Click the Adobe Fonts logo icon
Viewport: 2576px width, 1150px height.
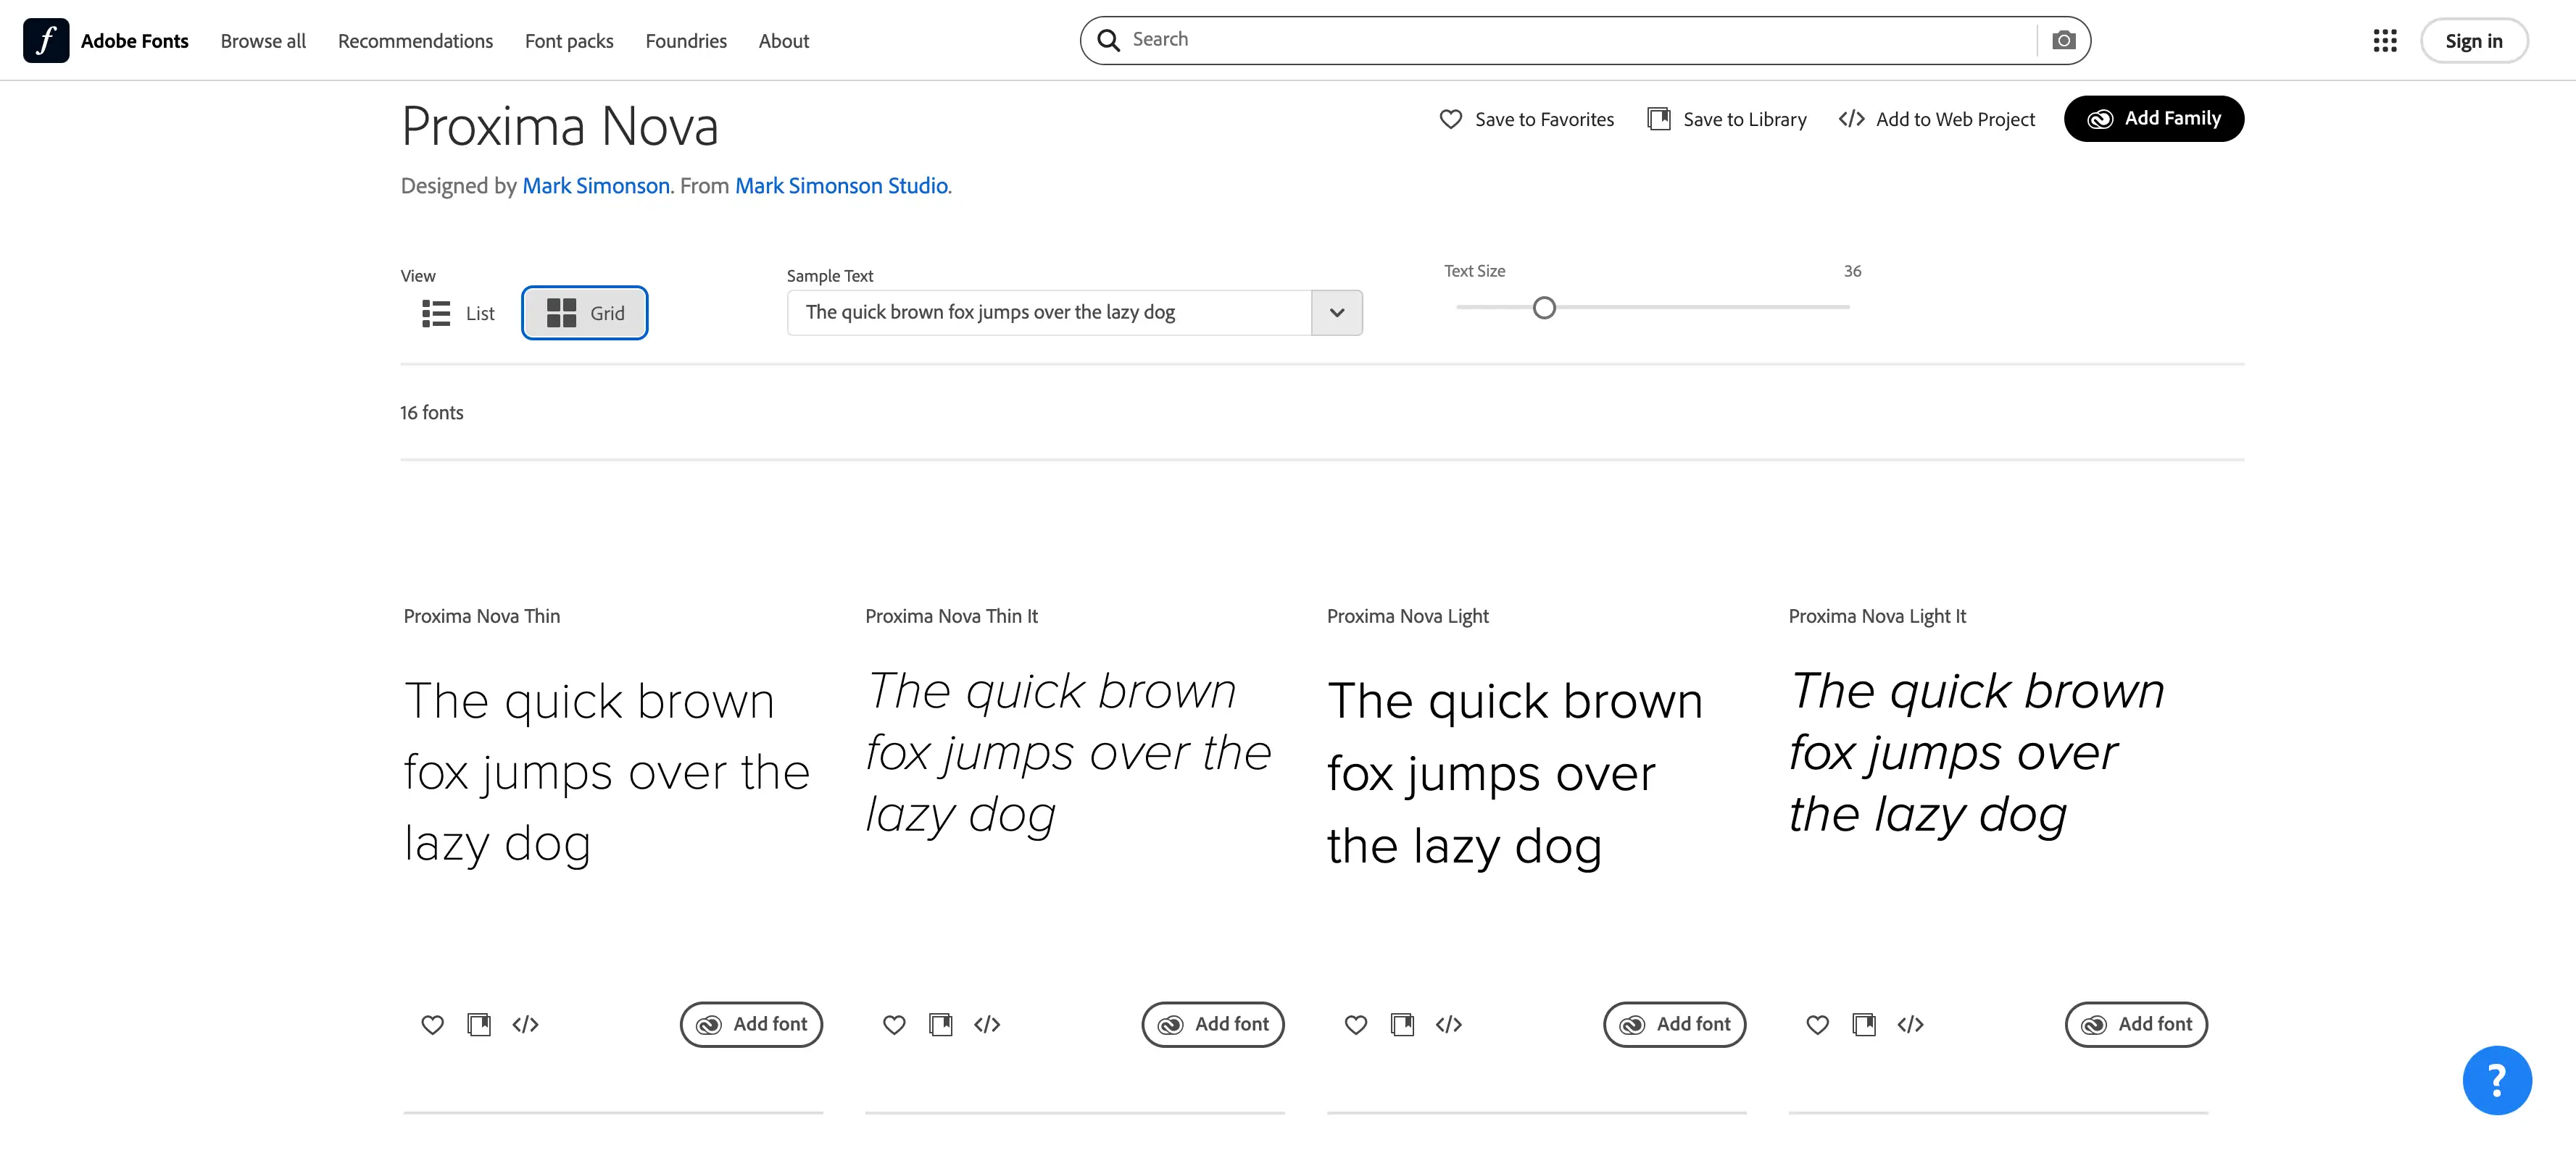click(46, 40)
